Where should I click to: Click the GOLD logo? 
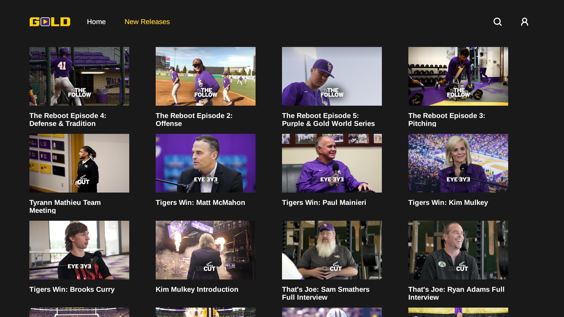tap(50, 22)
